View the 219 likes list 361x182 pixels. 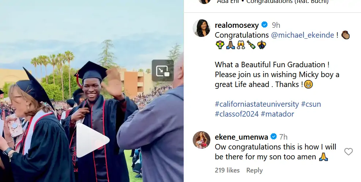click(227, 170)
